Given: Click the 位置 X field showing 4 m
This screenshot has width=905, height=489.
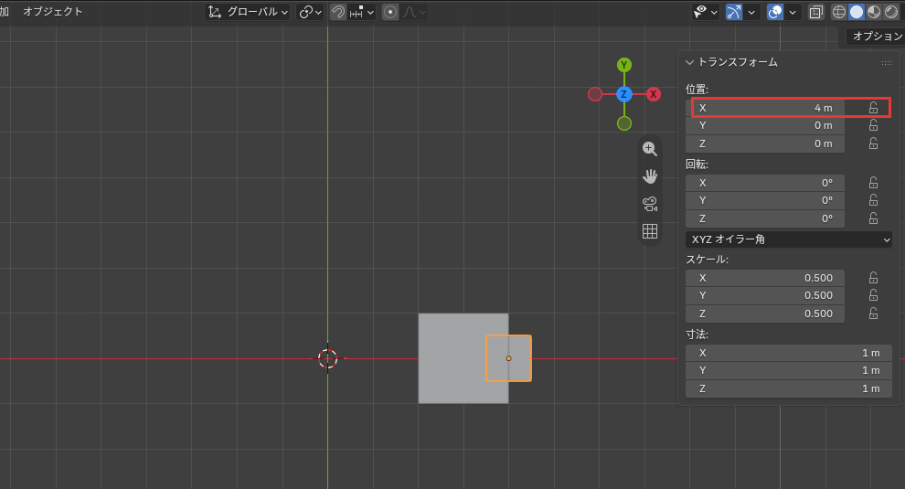Looking at the screenshot, I should click(x=765, y=108).
